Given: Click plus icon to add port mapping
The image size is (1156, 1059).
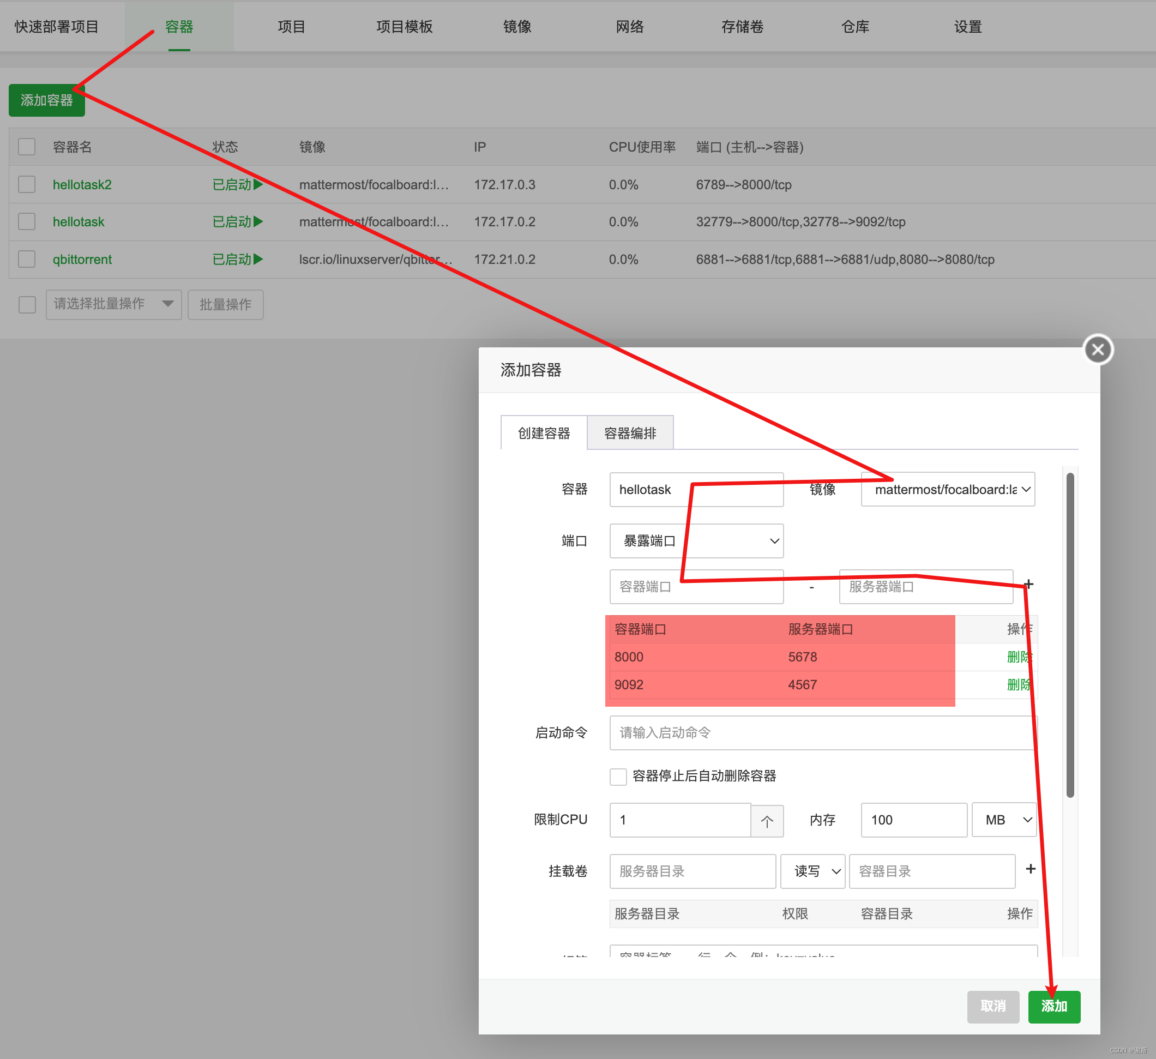Looking at the screenshot, I should click(1029, 584).
